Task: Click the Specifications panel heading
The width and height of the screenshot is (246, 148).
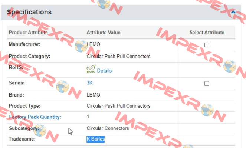Action: click(x=29, y=12)
